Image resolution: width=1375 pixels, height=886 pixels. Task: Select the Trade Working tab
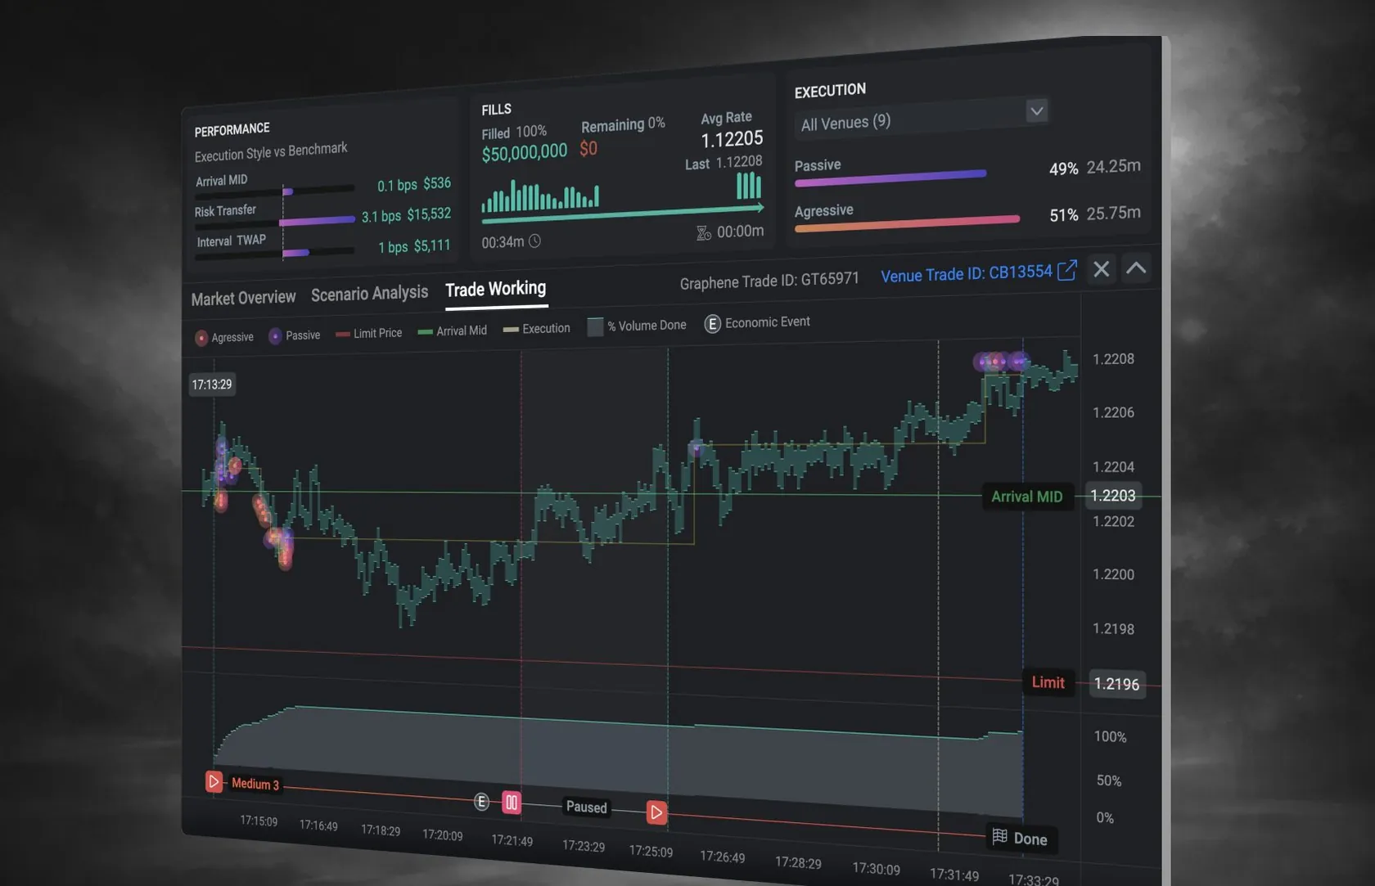[x=495, y=289]
